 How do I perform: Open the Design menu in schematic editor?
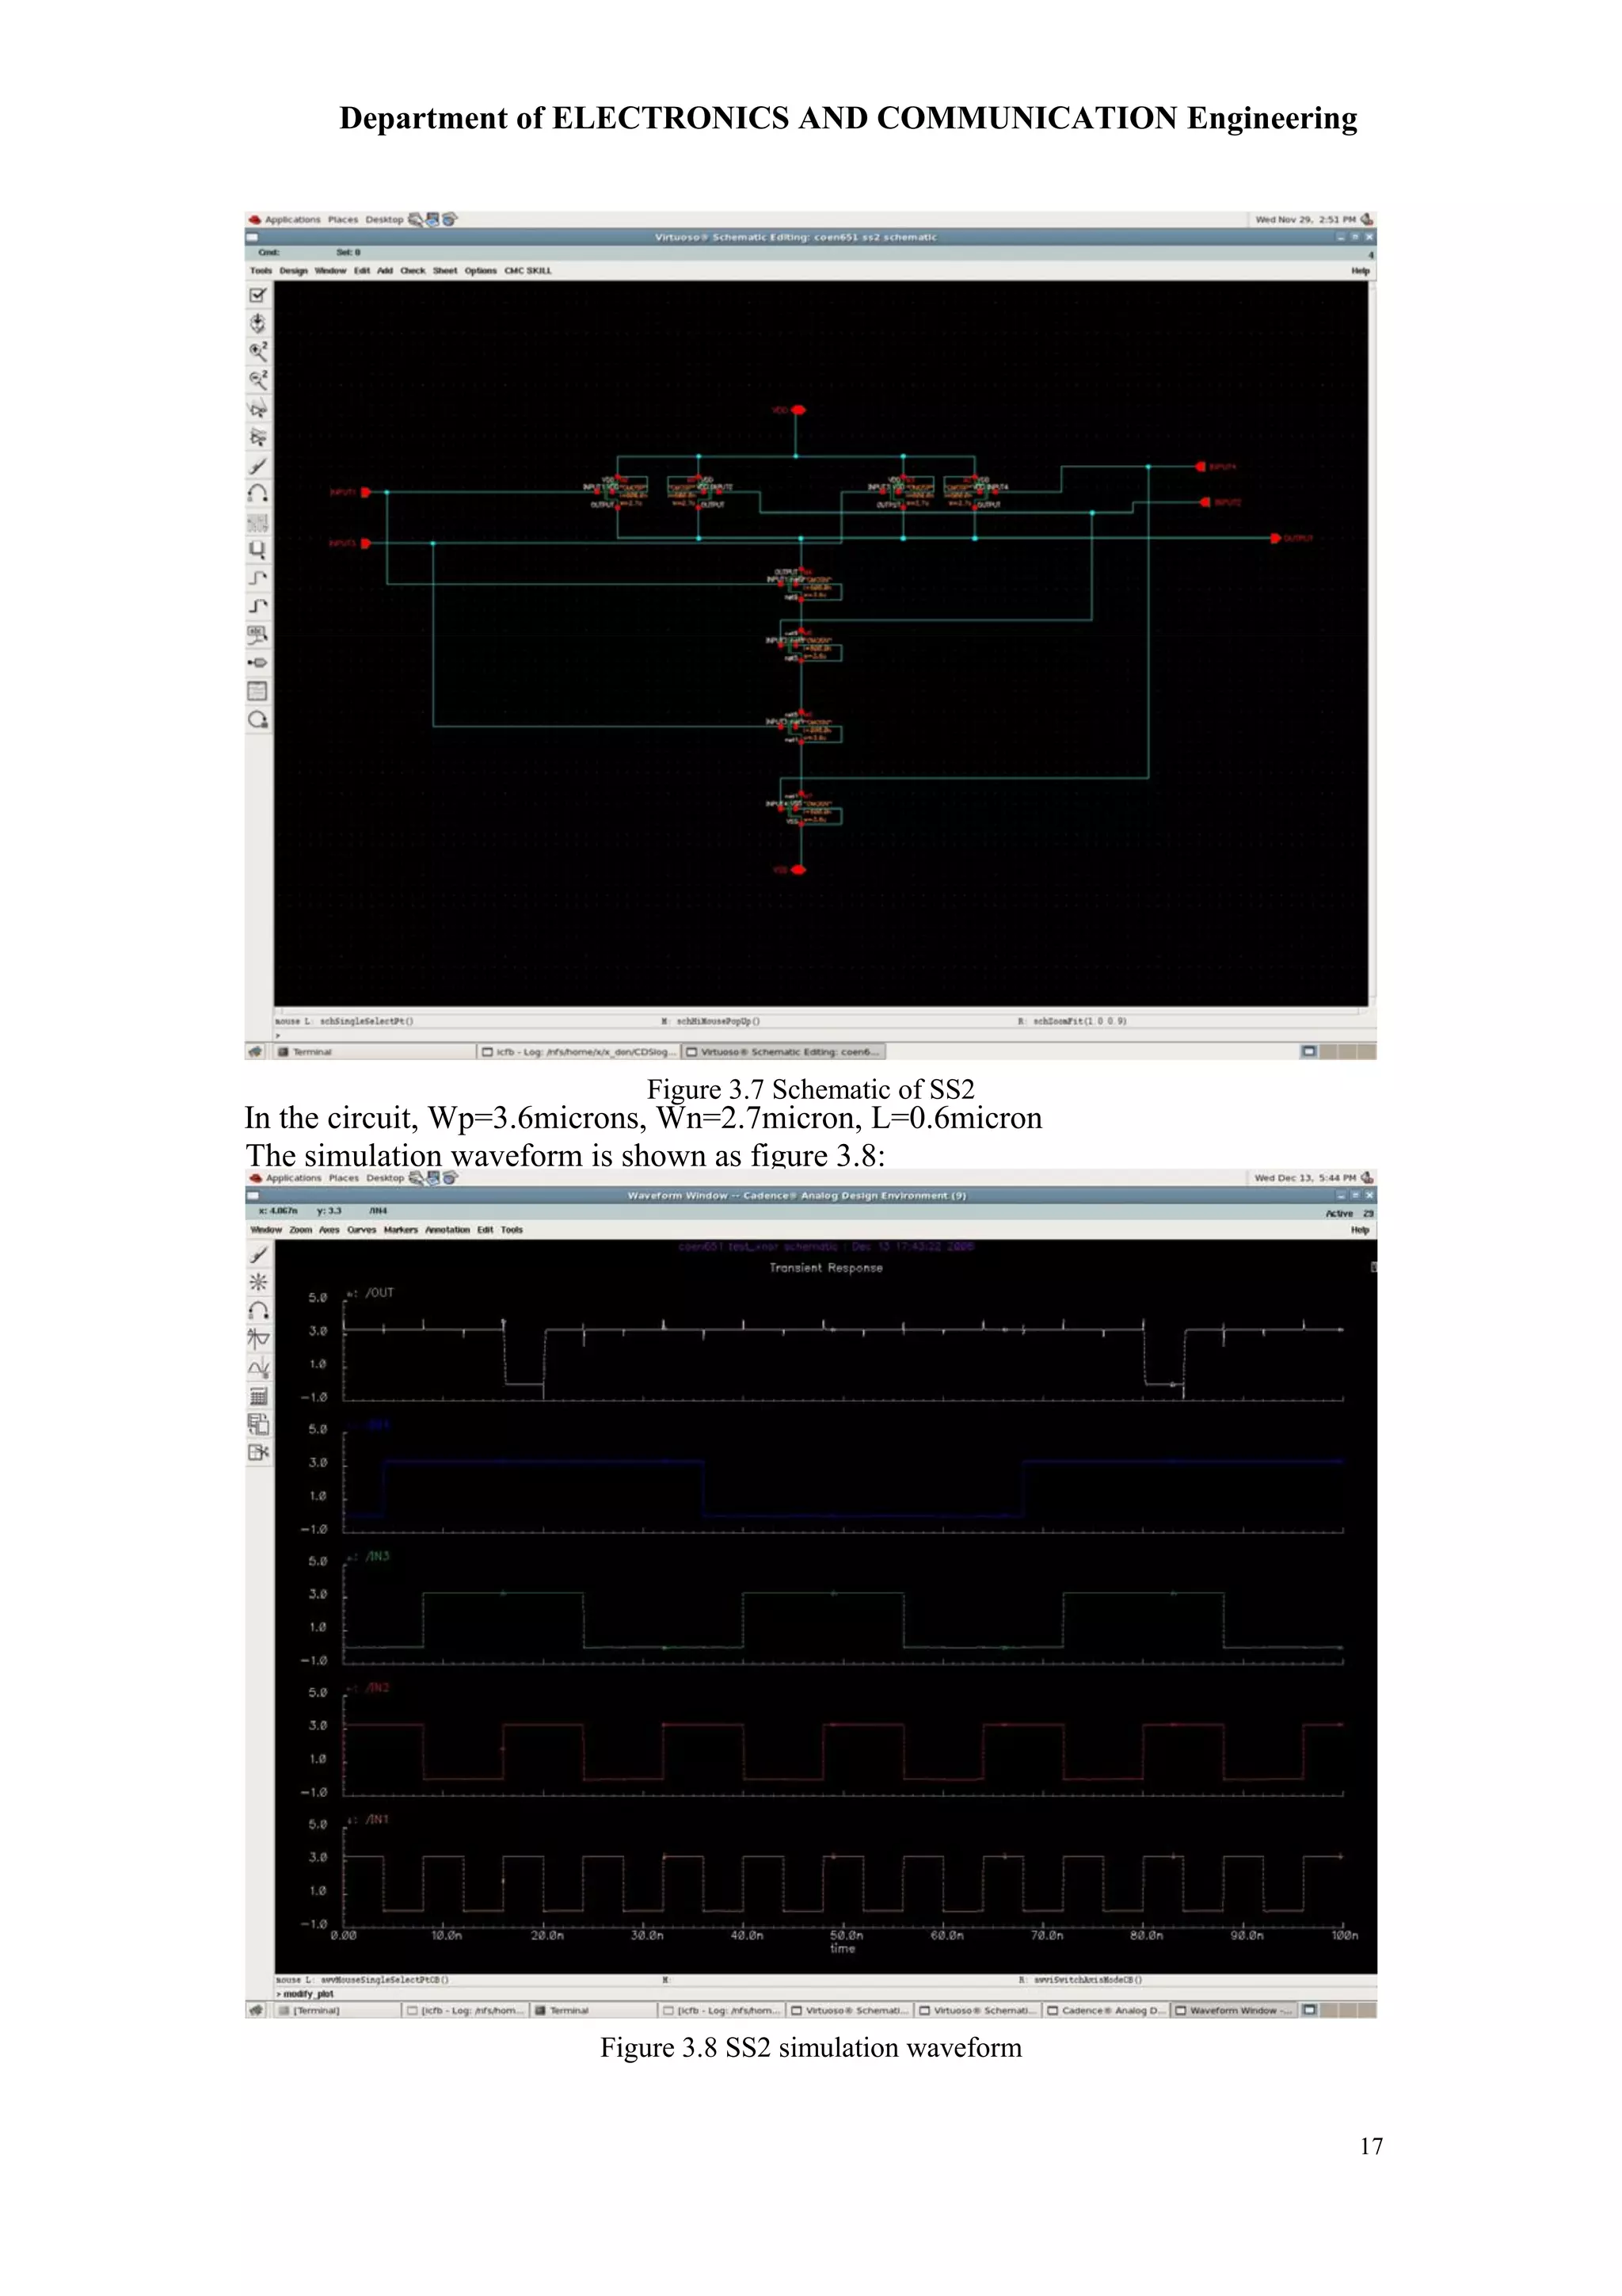click(x=294, y=271)
